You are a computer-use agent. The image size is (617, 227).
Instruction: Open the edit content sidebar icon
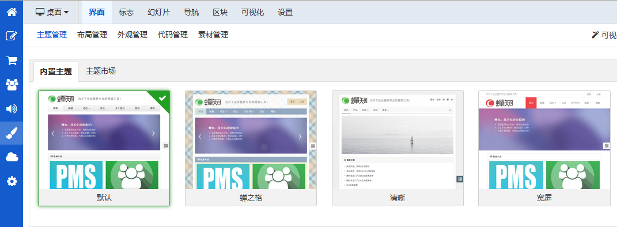pos(12,36)
